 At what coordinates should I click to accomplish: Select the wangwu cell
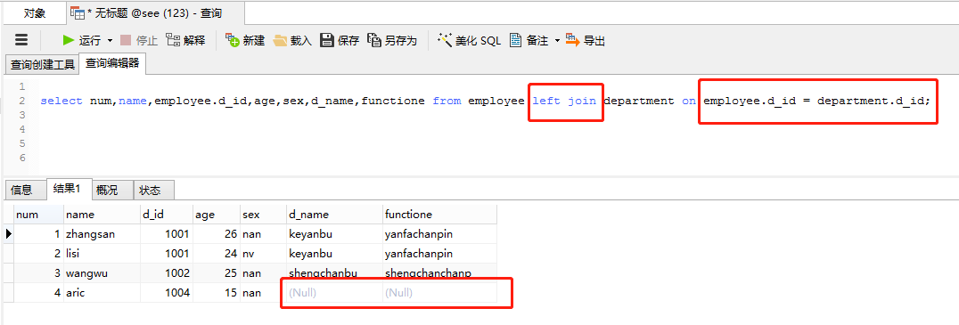click(102, 273)
